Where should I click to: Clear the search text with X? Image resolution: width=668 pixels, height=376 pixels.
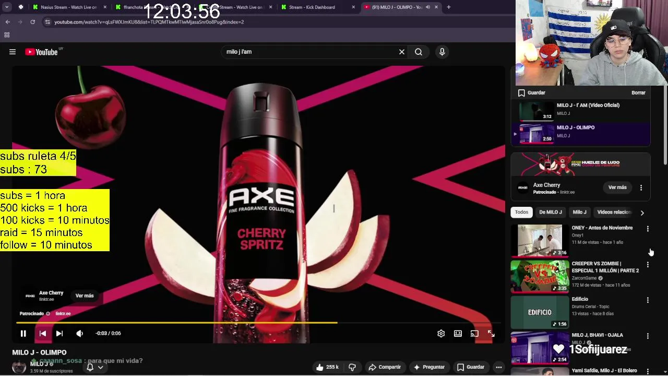(x=402, y=52)
